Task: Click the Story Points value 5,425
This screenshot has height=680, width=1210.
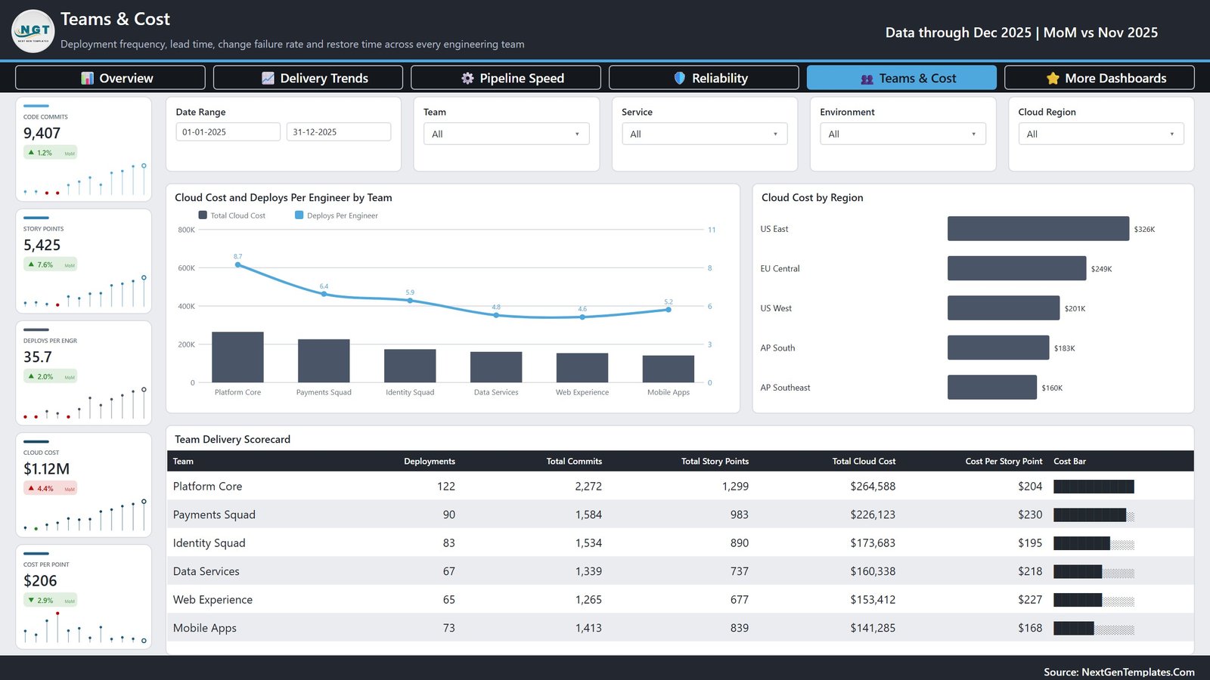Action: 42,245
